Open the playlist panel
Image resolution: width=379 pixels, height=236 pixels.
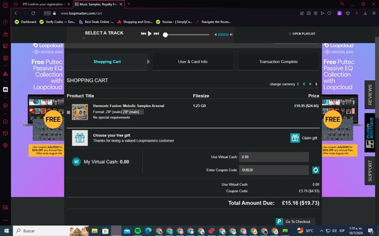click(302, 34)
